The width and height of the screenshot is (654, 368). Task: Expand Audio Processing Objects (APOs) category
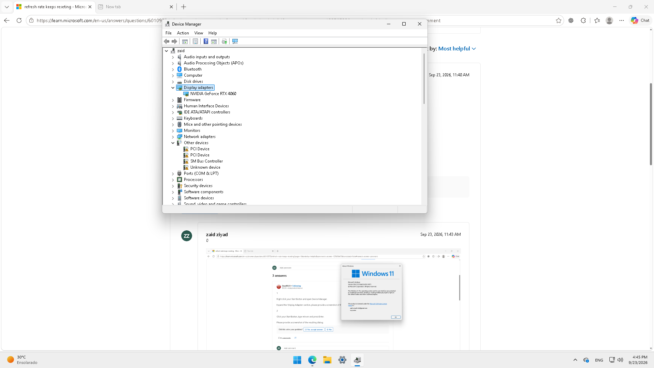173,63
